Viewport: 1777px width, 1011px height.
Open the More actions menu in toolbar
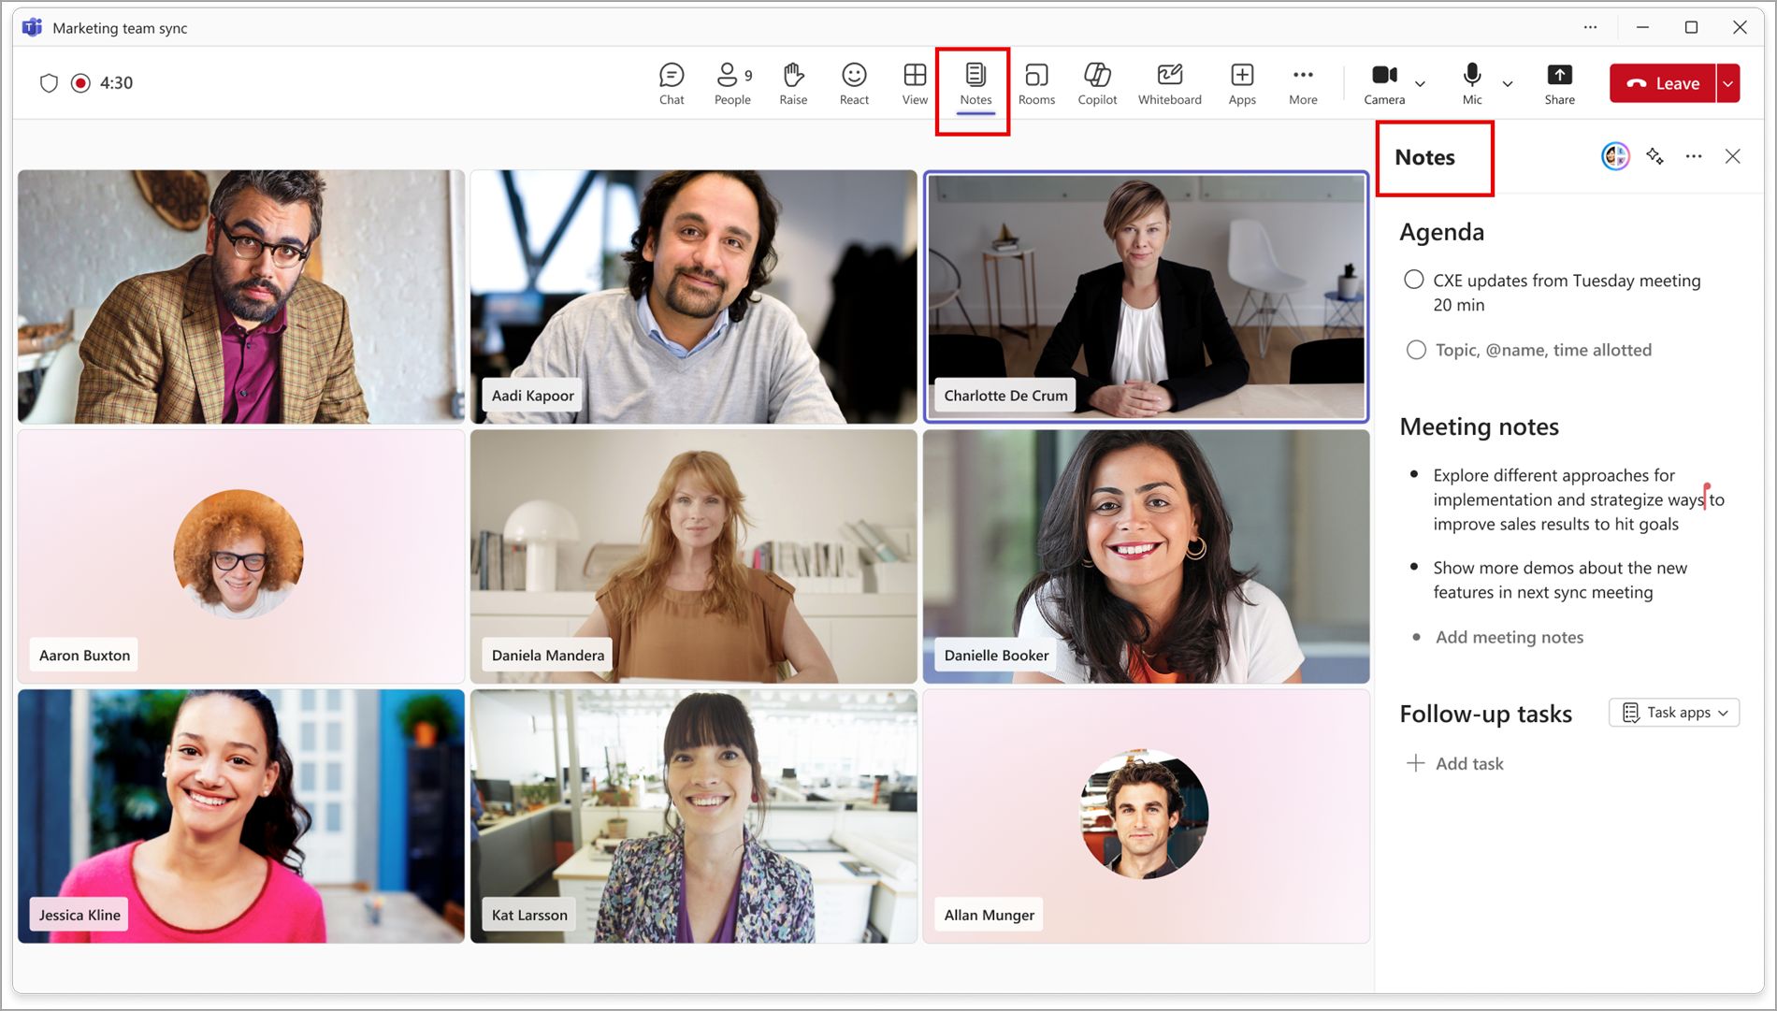pos(1303,83)
